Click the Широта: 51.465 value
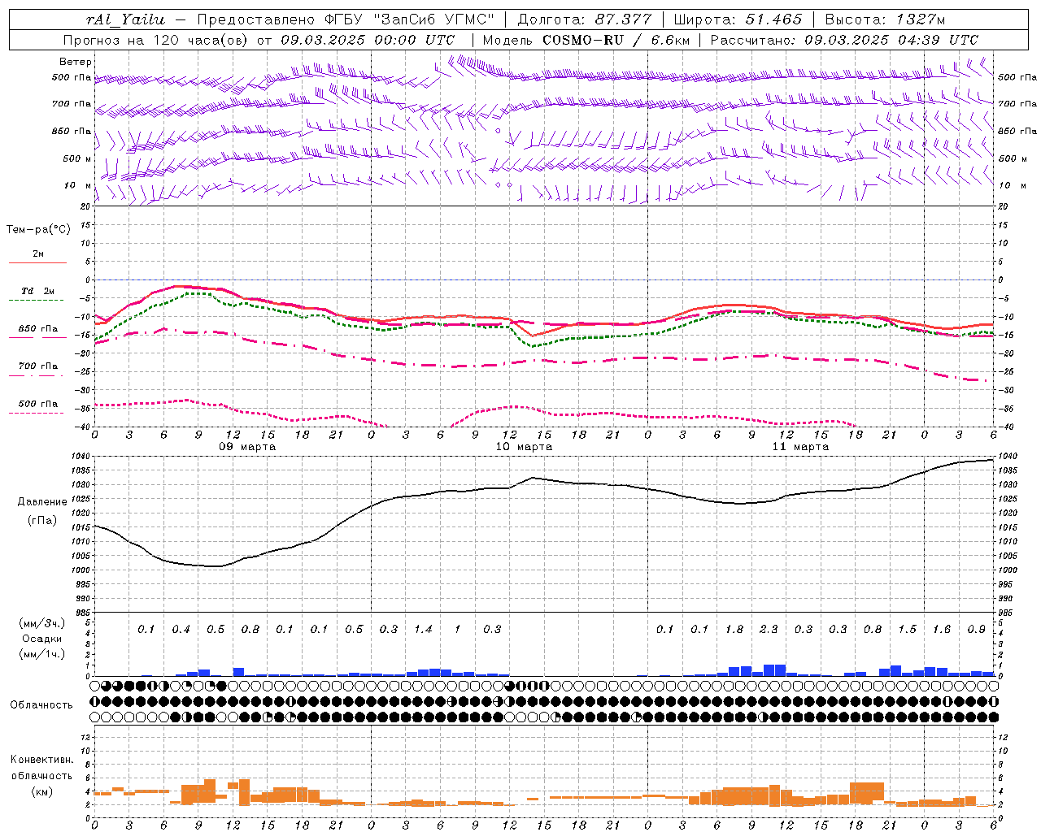Viewport: 1041px width, 832px height. pos(738,19)
